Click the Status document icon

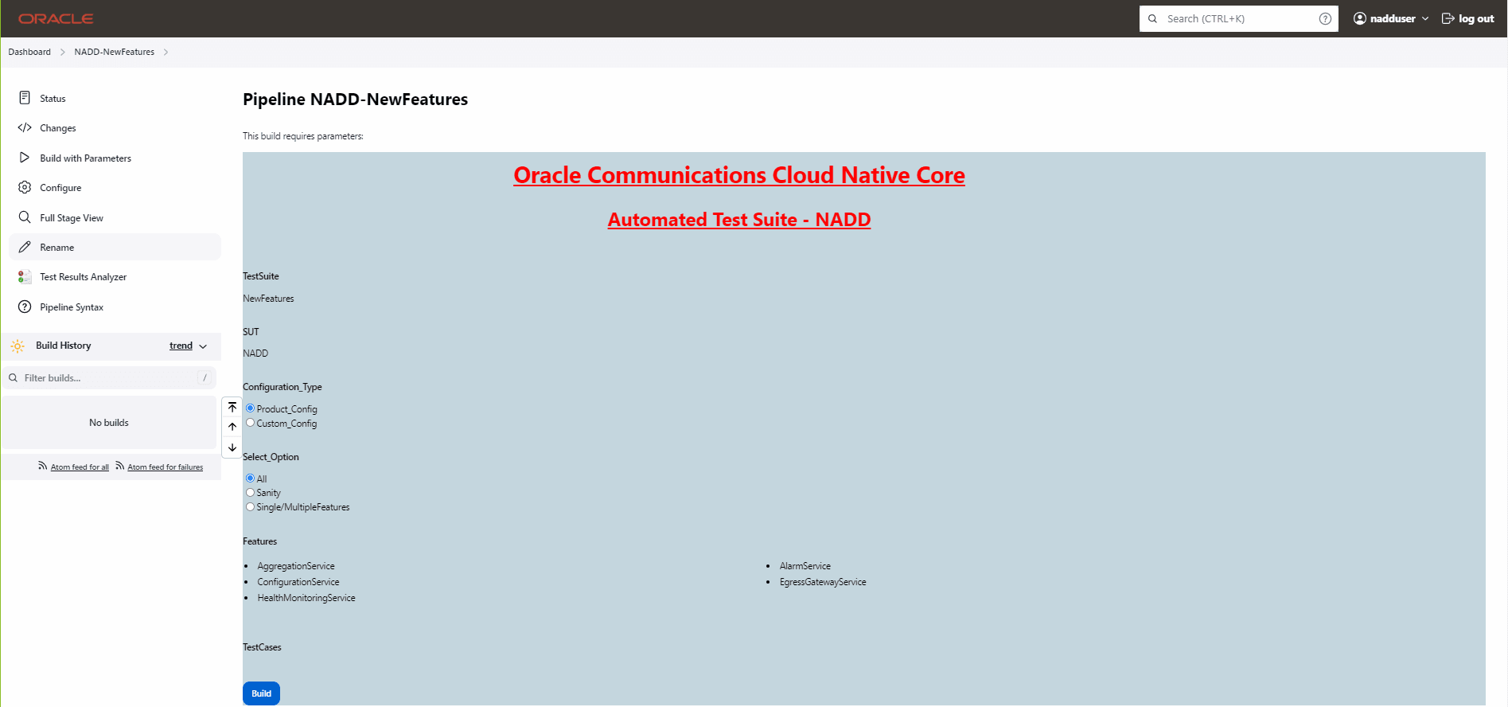25,98
